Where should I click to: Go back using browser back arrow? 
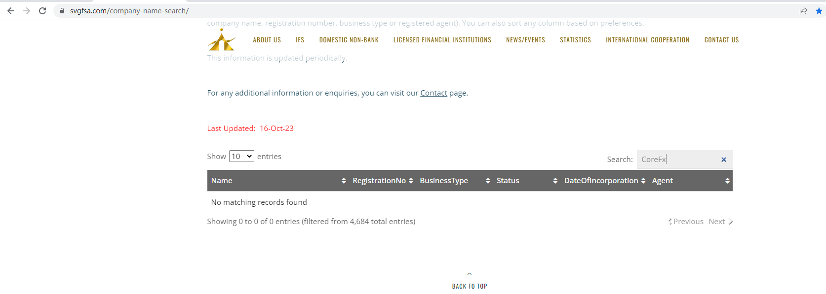[x=11, y=11]
